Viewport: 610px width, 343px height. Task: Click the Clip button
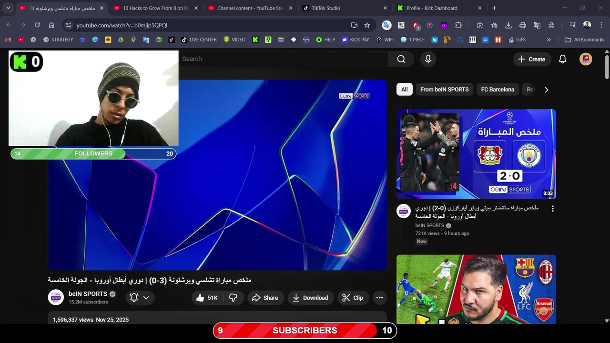coord(353,298)
